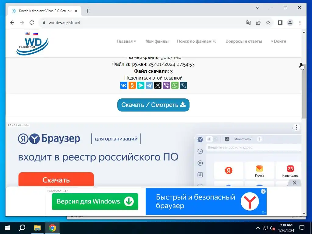Select the Kovshik free antiVirus 2.0 Setup tab

click(x=44, y=11)
